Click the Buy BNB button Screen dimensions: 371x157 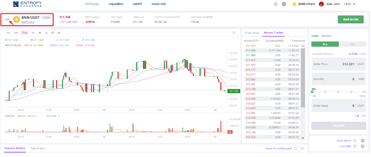tap(339, 126)
